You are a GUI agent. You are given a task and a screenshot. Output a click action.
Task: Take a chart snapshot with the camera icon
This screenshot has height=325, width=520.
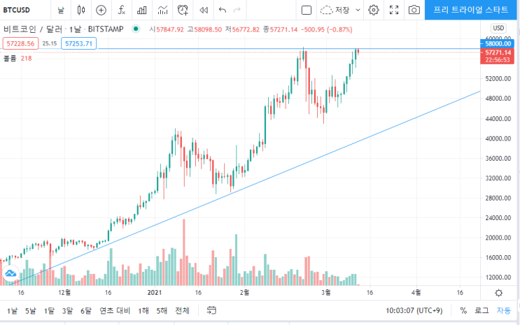point(414,10)
